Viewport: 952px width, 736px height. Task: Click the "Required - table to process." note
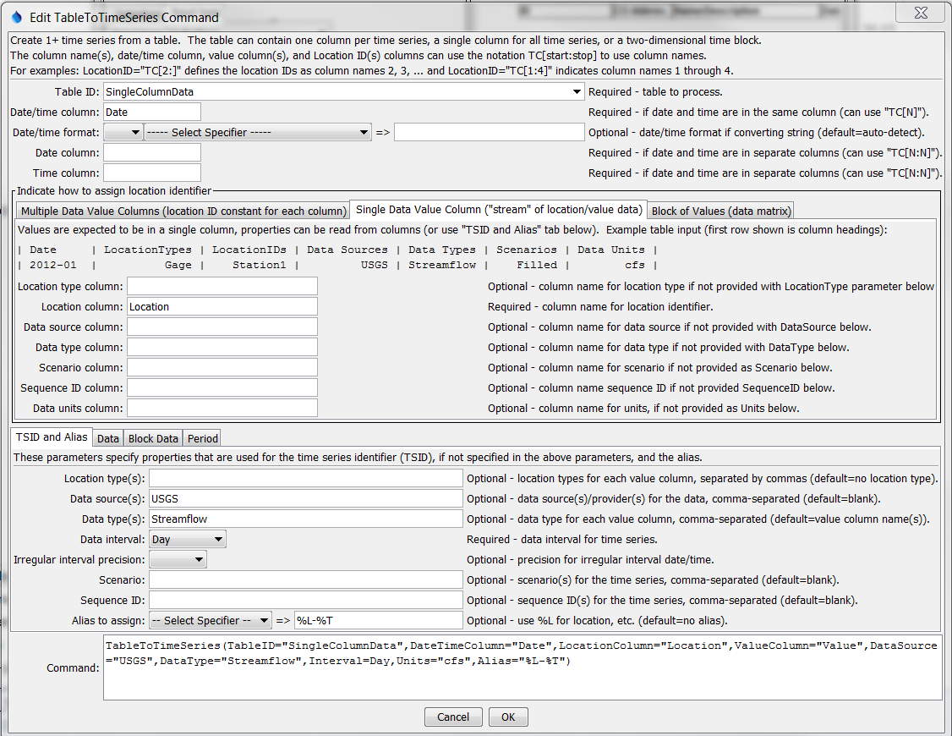[x=655, y=91]
